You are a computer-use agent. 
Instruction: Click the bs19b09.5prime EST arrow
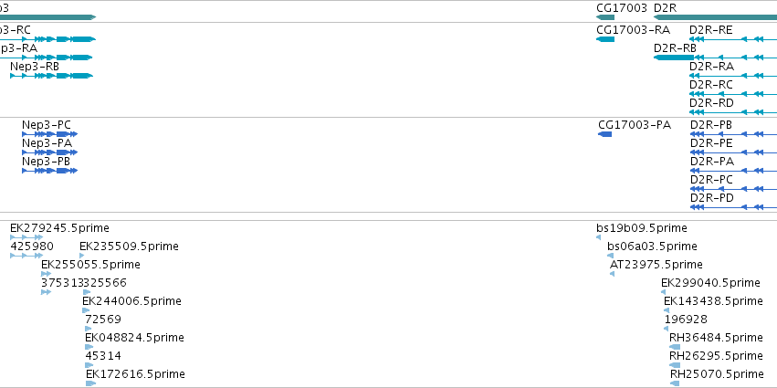599,237
